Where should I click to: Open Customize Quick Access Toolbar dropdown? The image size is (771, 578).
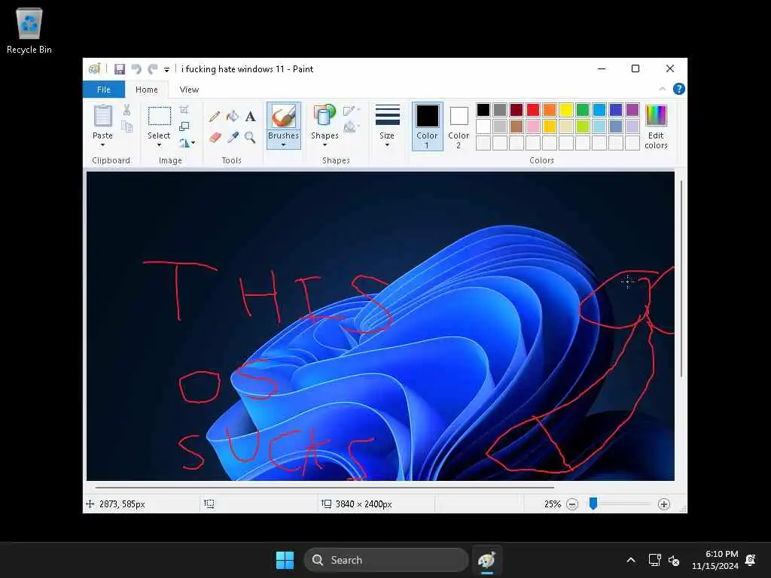[166, 70]
